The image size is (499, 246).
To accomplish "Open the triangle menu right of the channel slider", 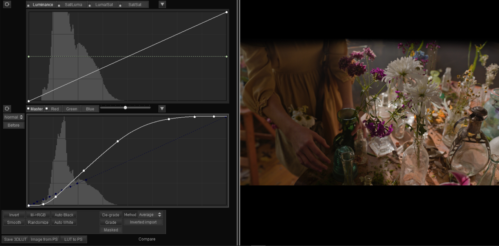I will tap(162, 109).
